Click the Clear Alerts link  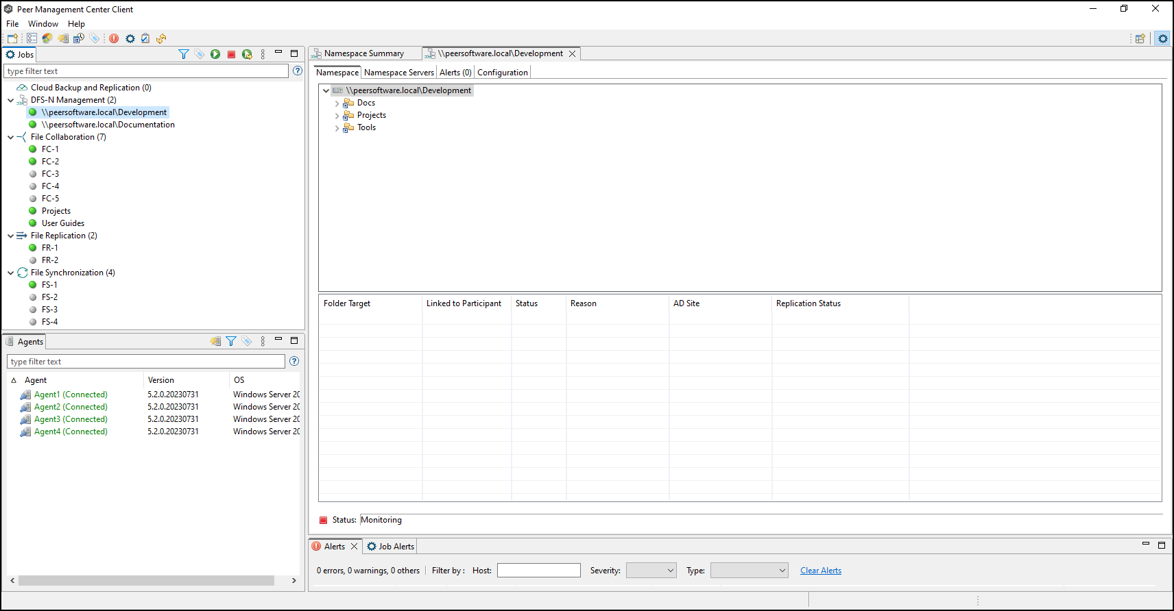820,571
